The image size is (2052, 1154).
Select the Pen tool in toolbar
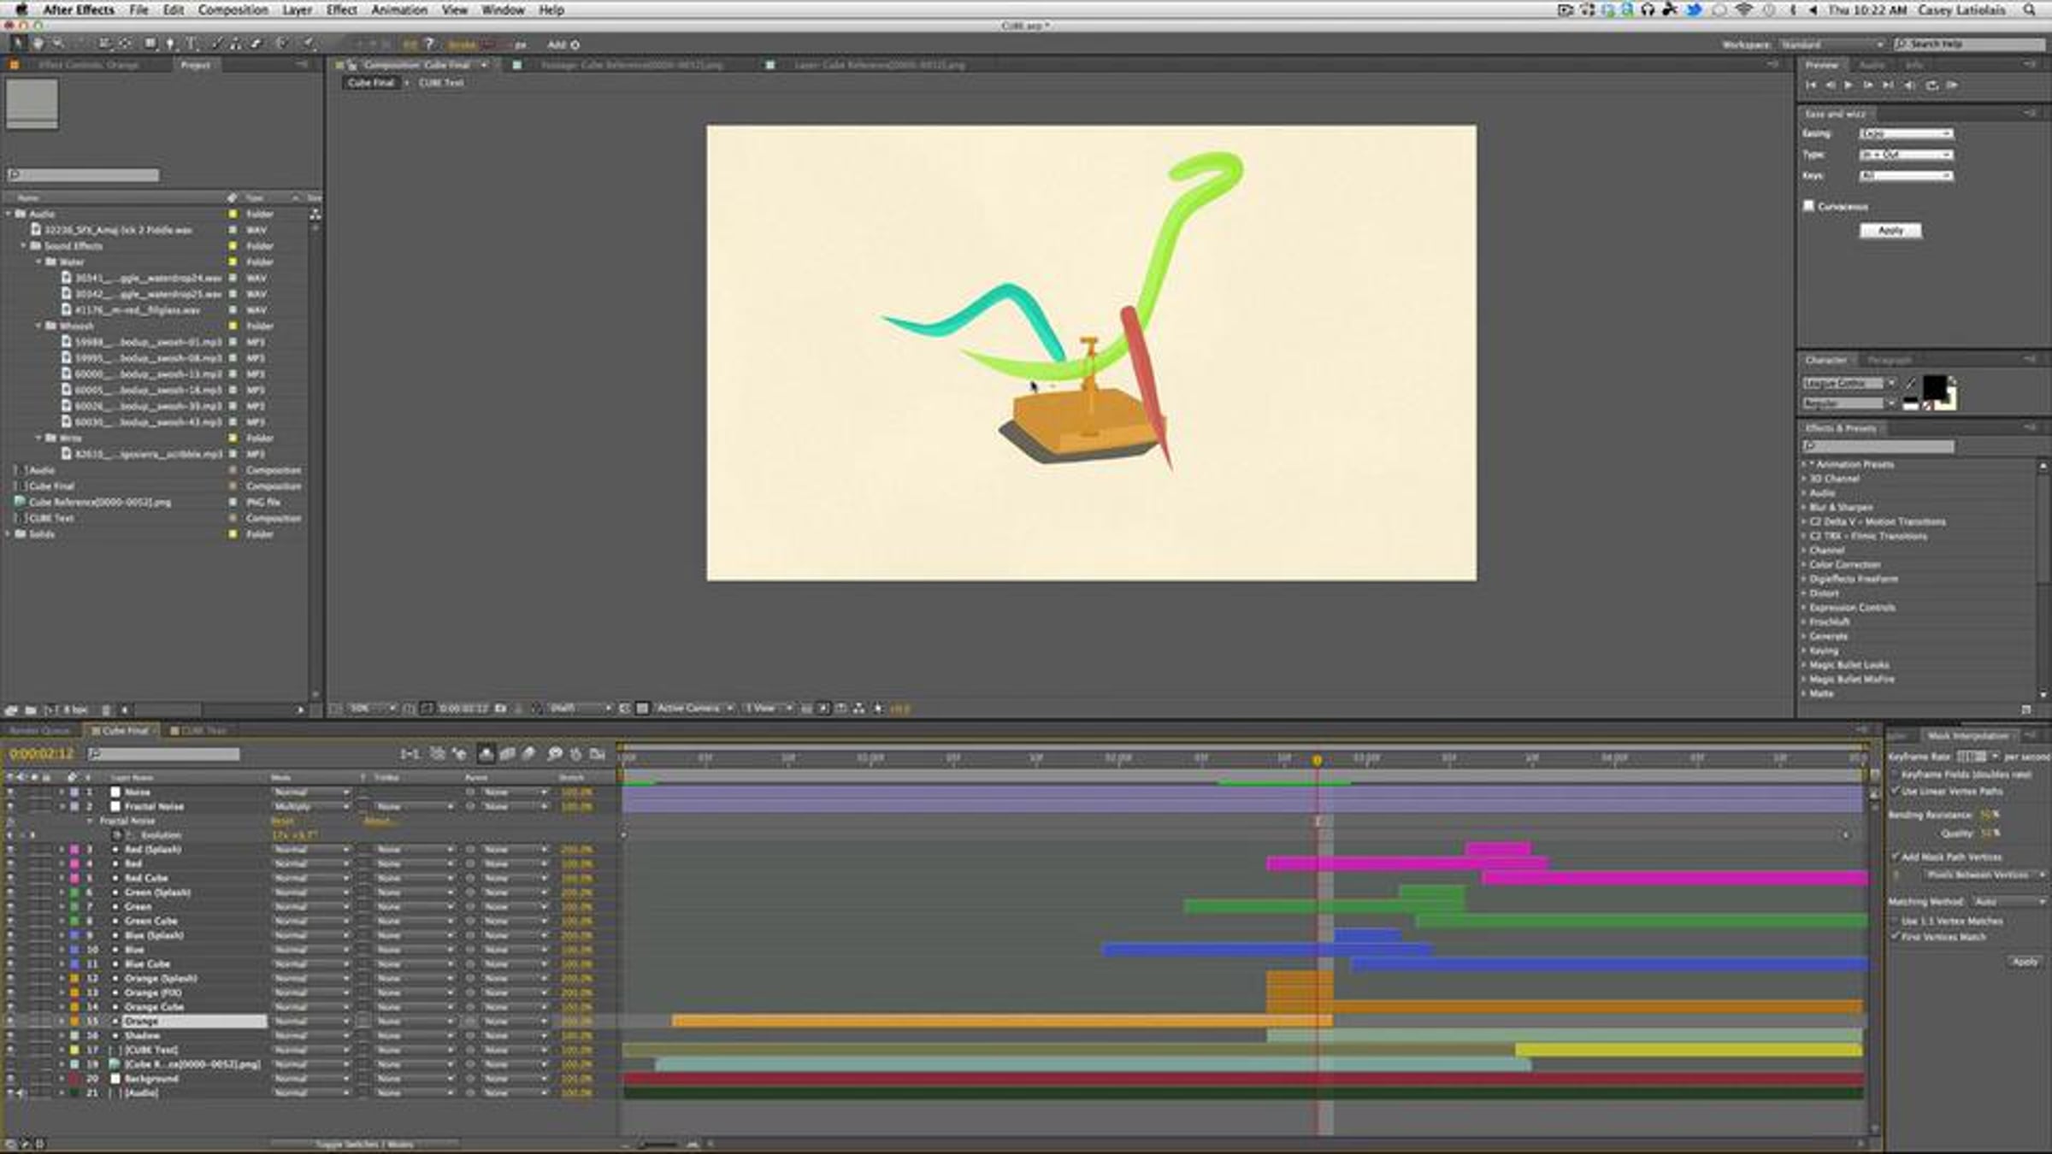(170, 44)
